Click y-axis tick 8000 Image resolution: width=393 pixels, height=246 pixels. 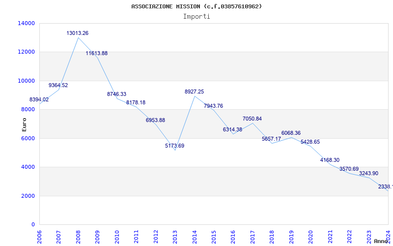click(28, 109)
